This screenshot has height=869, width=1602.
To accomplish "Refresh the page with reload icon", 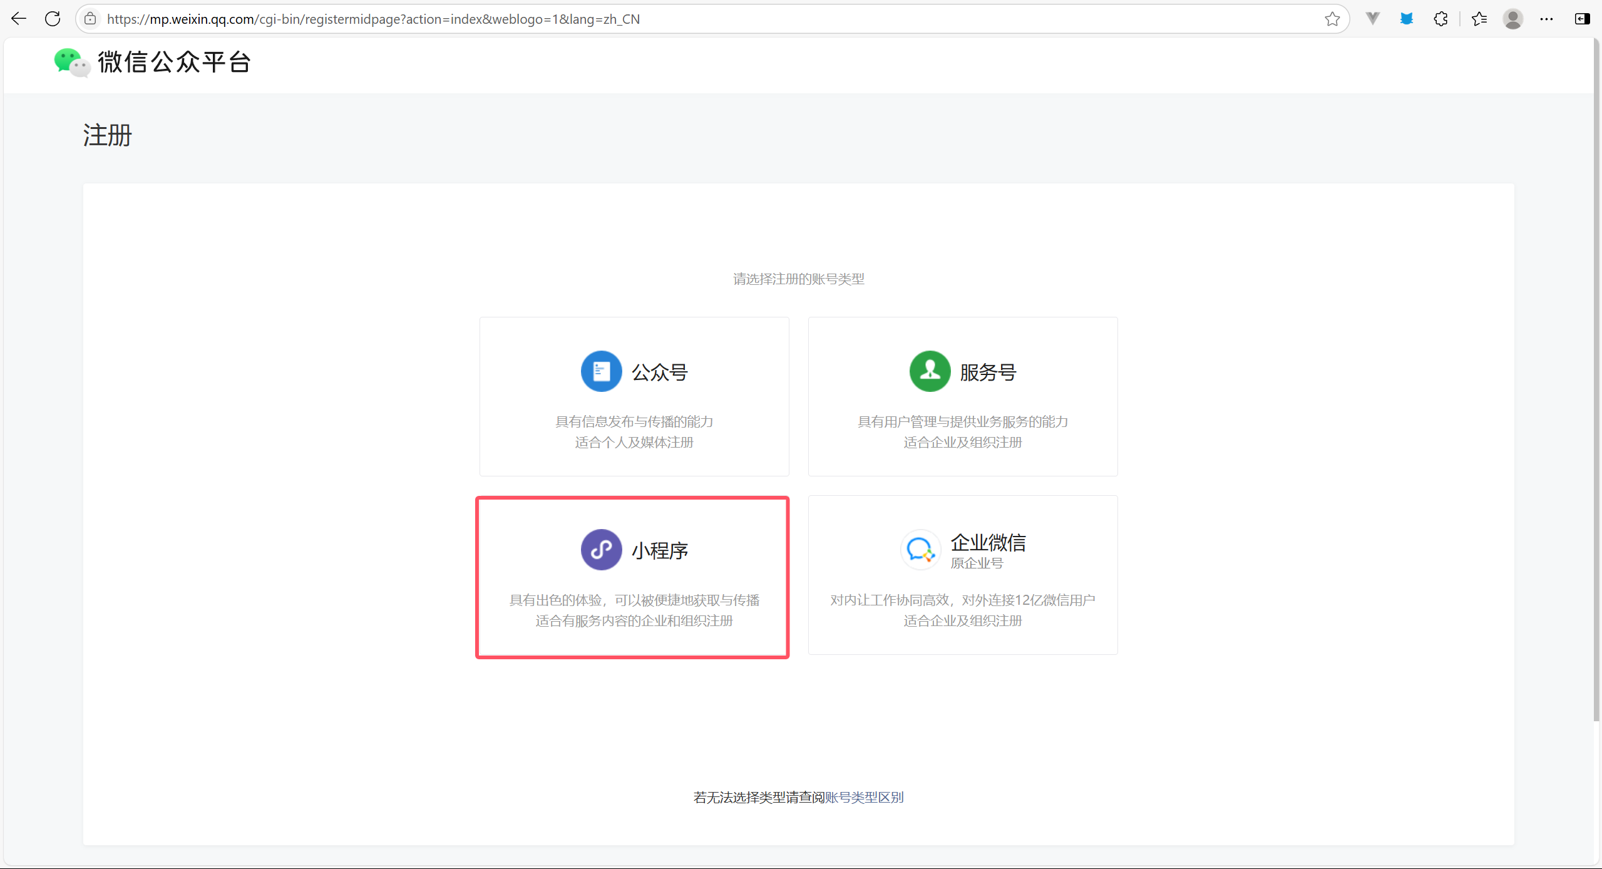I will coord(53,19).
